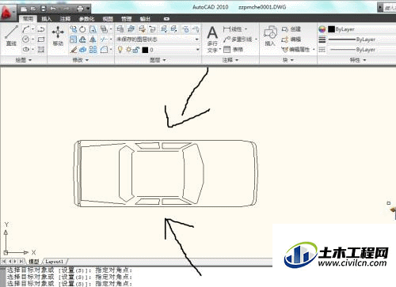Select the Ellipse tool in the Draw panel
Image resolution: width=396 pixels, height=287 pixels.
click(x=25, y=49)
